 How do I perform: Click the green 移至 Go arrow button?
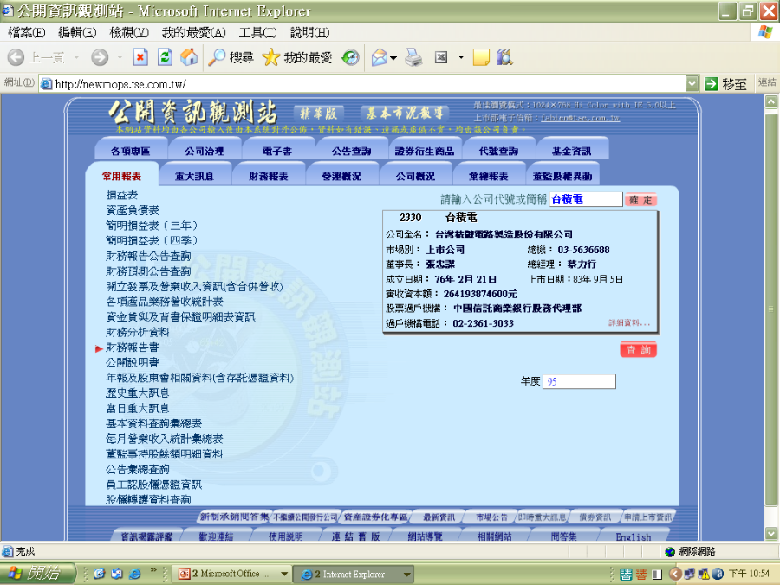pyautogui.click(x=725, y=84)
